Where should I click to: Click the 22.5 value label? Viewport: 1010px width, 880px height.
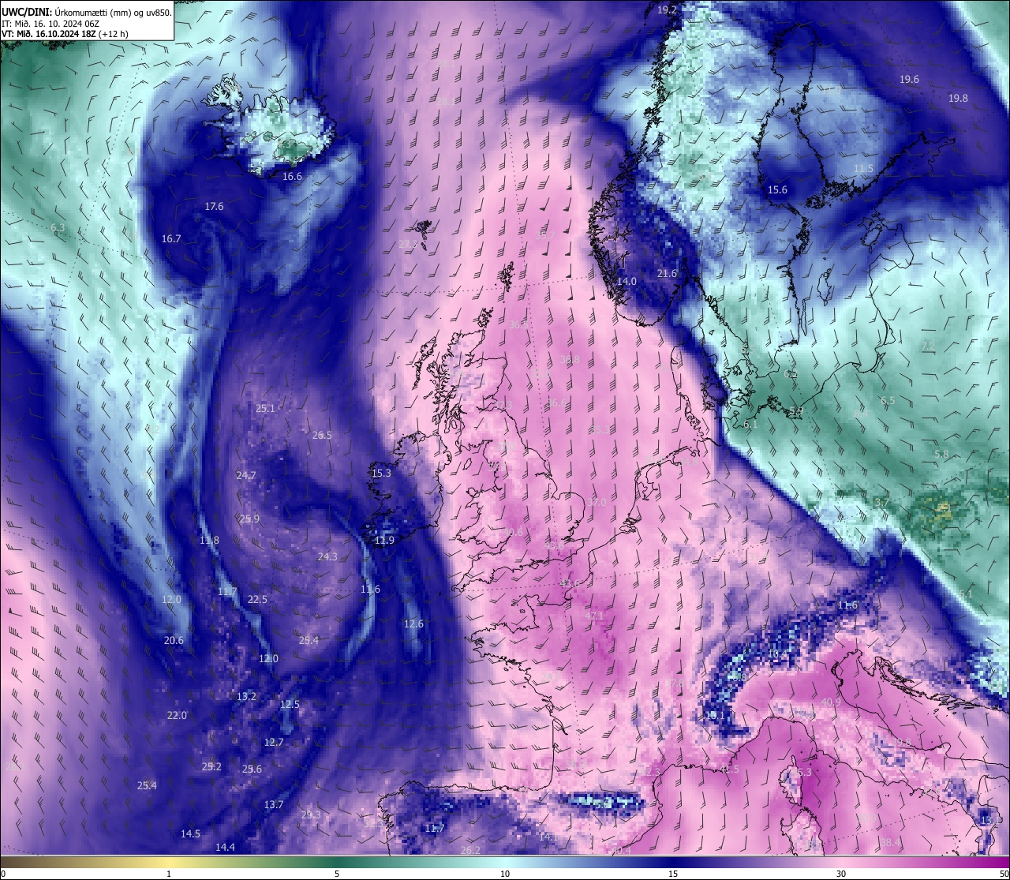point(257,600)
